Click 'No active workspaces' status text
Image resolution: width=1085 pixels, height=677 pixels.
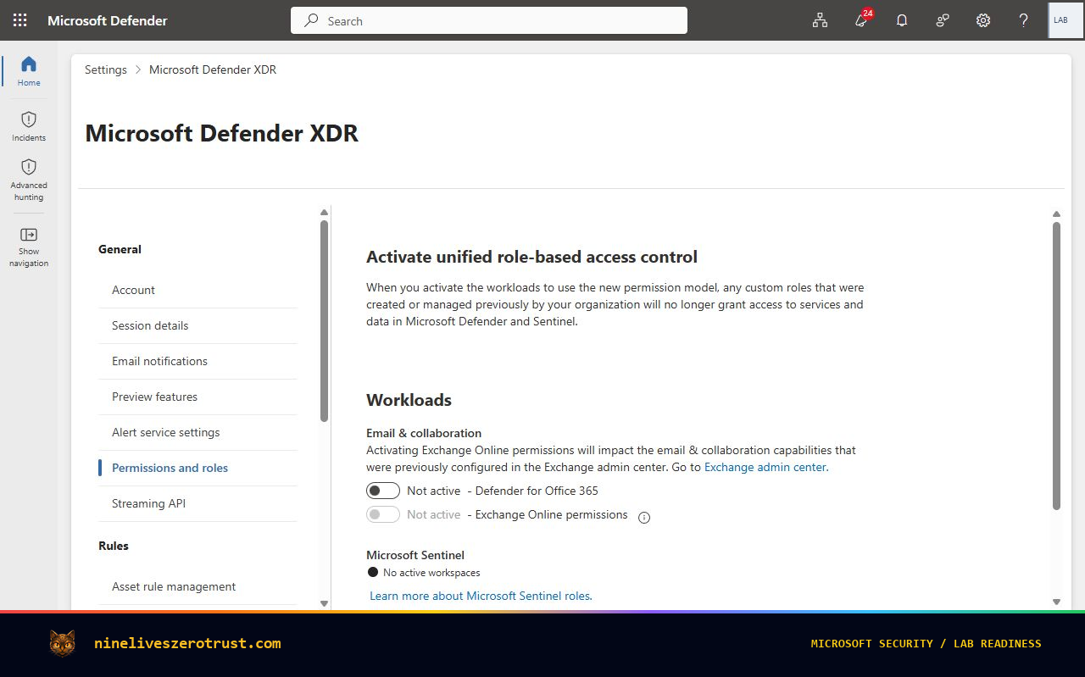(431, 573)
